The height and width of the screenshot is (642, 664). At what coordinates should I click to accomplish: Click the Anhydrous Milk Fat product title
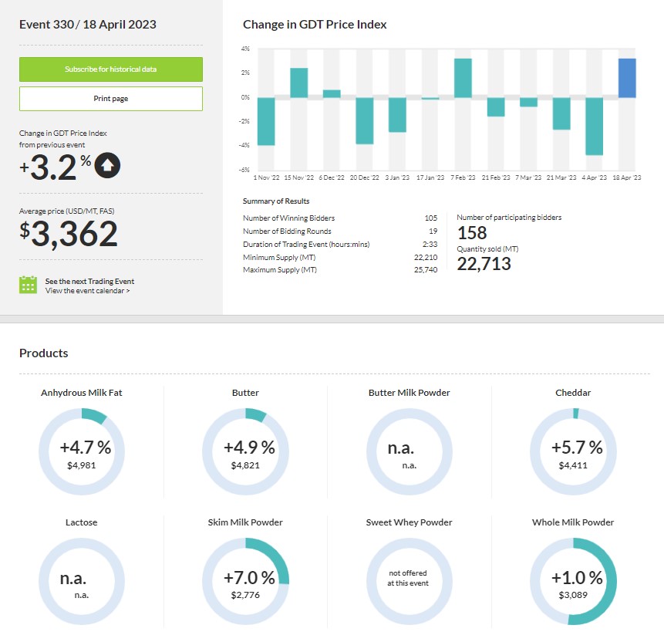coord(81,393)
